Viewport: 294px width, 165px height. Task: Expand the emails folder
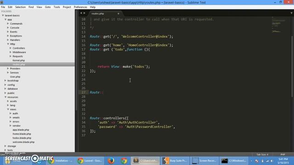click(x=11, y=117)
